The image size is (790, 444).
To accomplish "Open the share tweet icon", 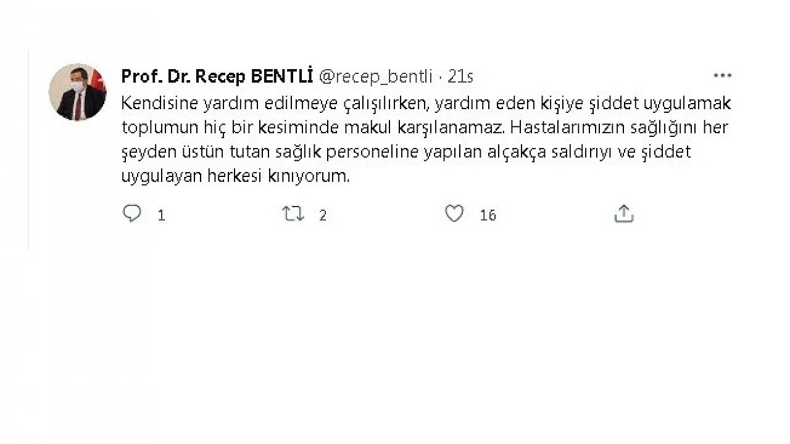I will click(x=624, y=213).
